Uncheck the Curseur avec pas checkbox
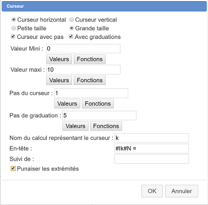Screen dimensions: 208x205 tap(13, 37)
